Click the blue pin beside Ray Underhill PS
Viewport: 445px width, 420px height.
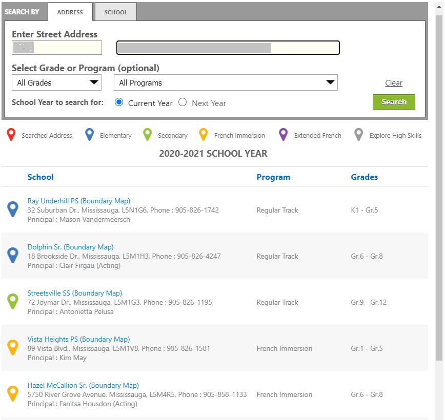tap(13, 209)
